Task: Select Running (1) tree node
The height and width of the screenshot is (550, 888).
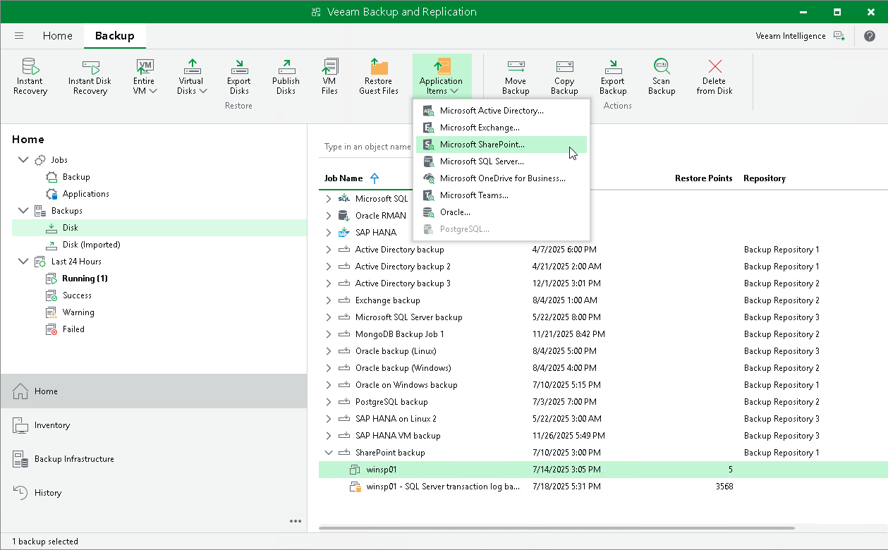Action: (85, 279)
